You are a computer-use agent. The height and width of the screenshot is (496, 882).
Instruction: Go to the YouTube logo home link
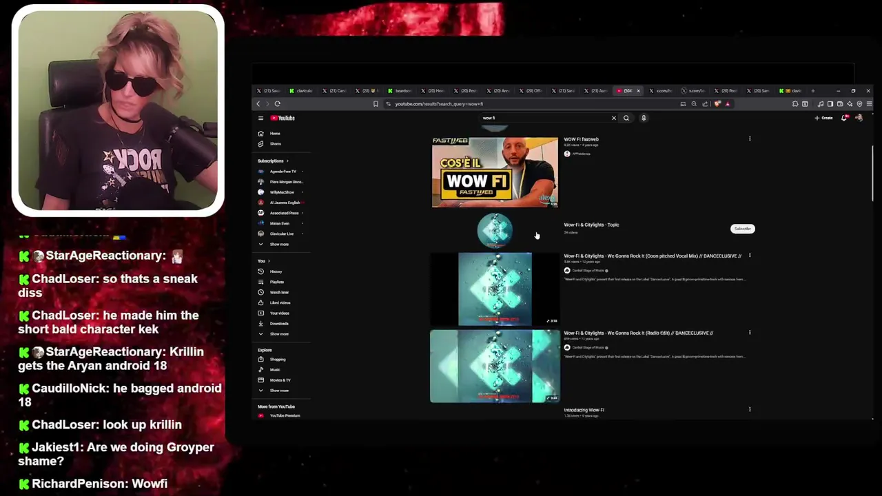coord(283,118)
